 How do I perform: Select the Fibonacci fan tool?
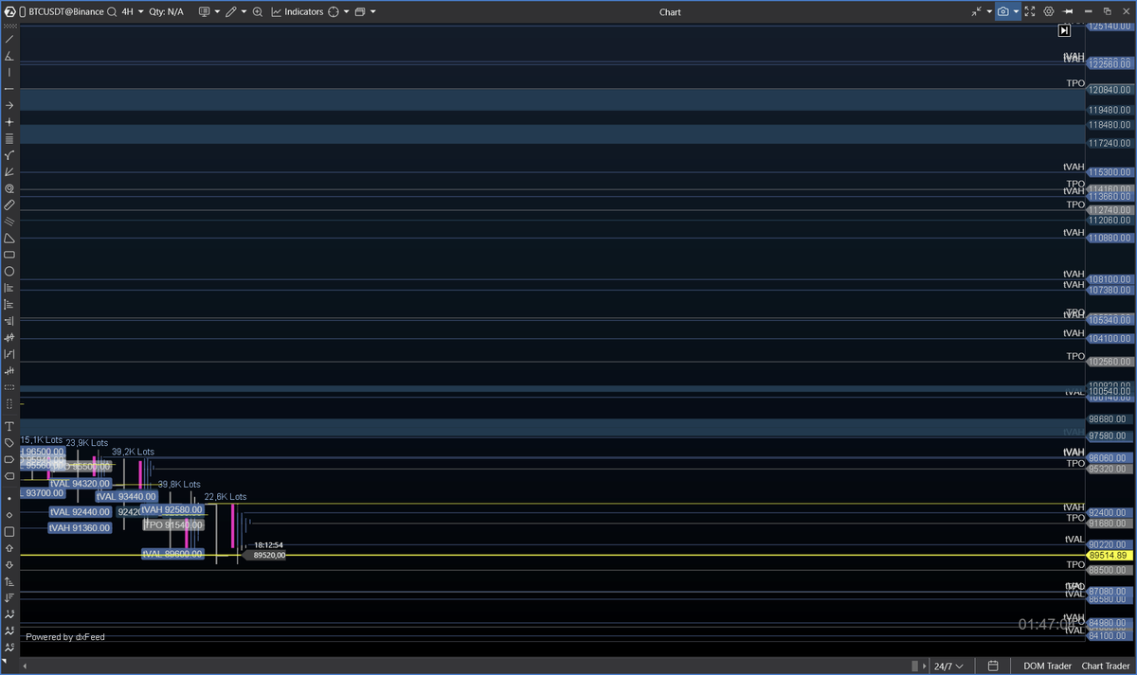9,171
